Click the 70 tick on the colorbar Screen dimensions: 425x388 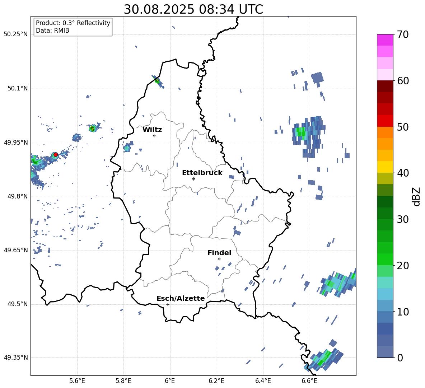[403, 35]
